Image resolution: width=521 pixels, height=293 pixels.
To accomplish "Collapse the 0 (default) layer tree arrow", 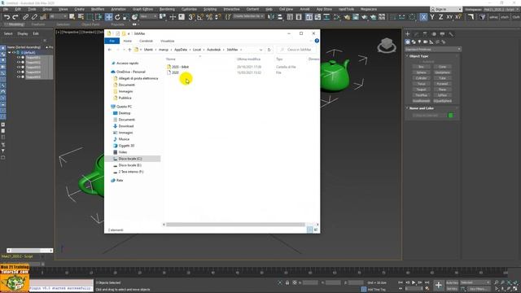I will [9, 52].
